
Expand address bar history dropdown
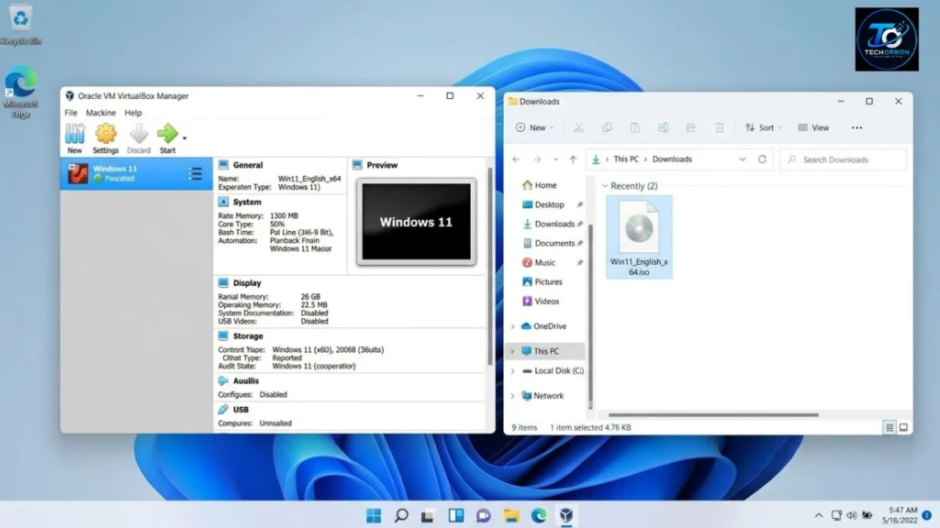[742, 159]
